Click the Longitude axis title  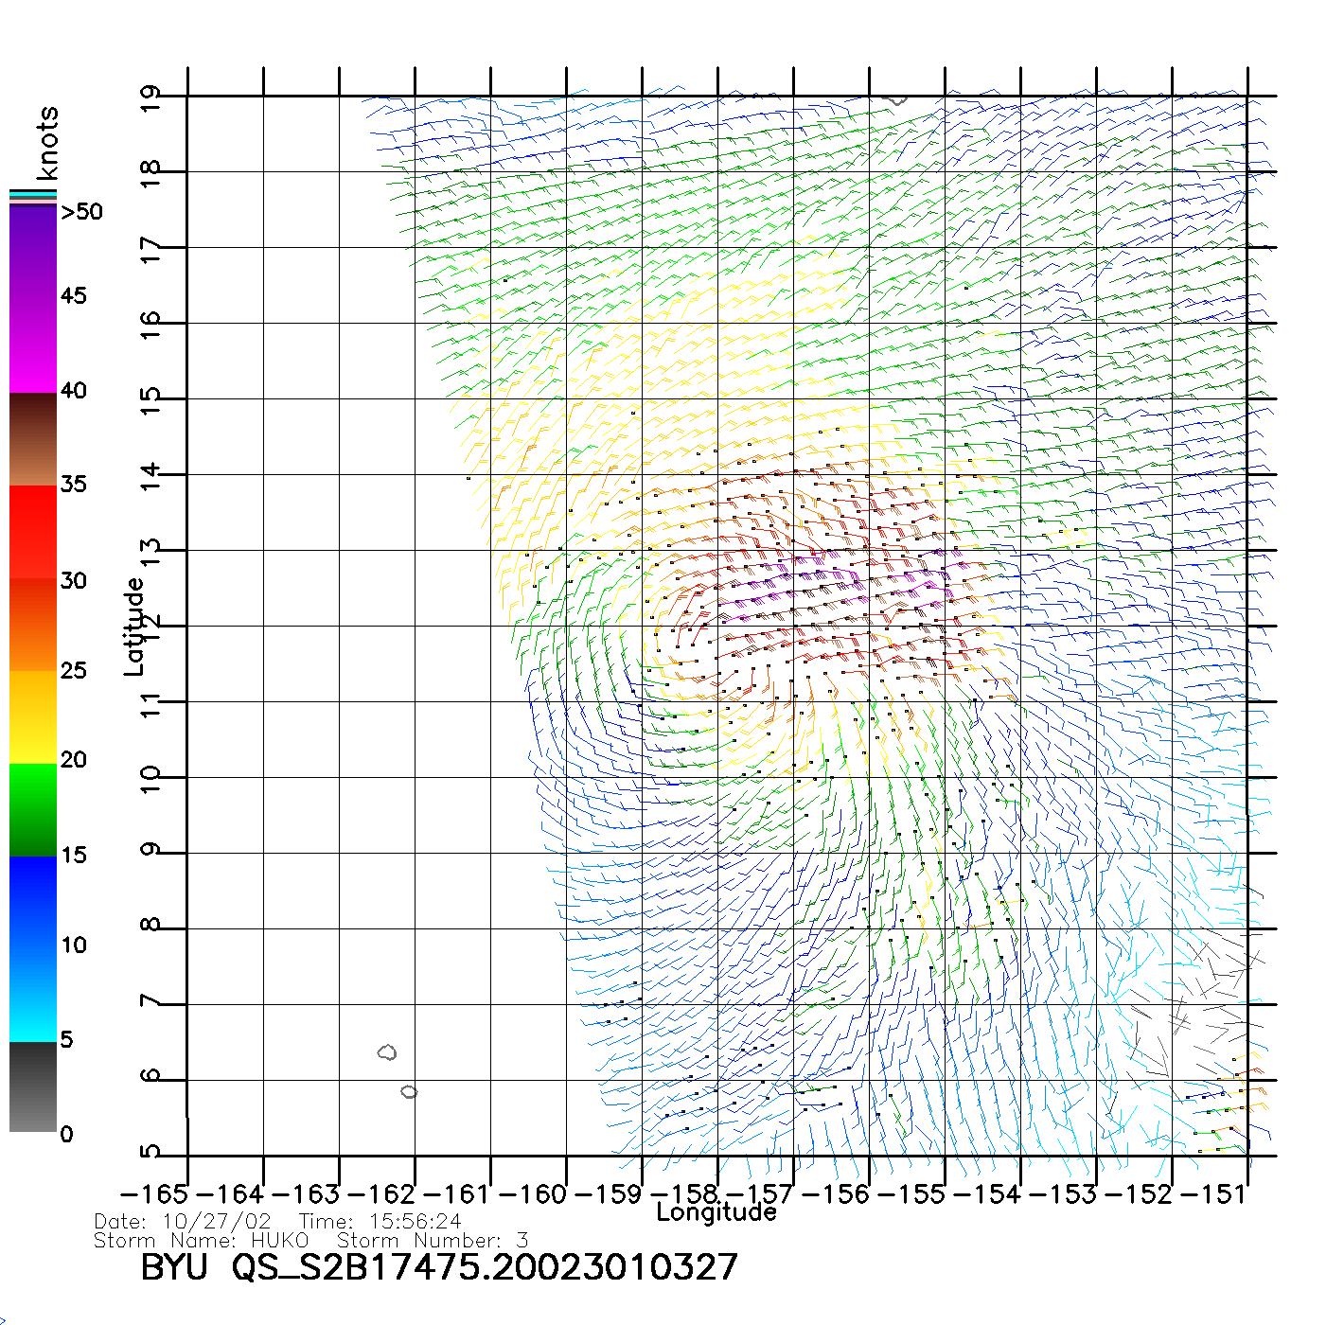click(716, 1212)
